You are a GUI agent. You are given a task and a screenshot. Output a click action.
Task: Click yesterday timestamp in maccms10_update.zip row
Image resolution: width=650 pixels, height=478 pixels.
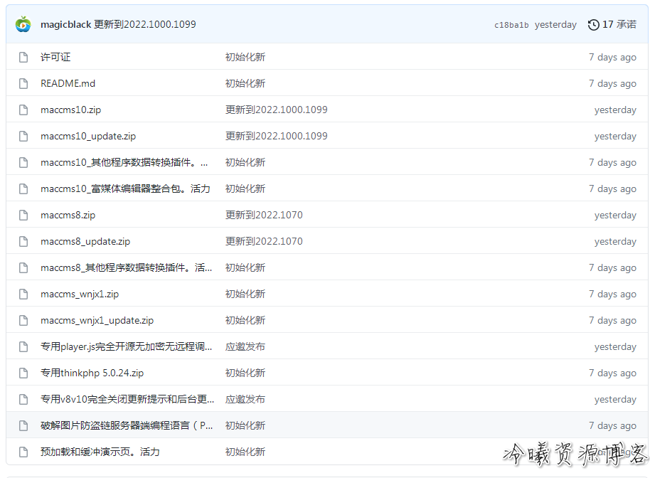click(615, 136)
